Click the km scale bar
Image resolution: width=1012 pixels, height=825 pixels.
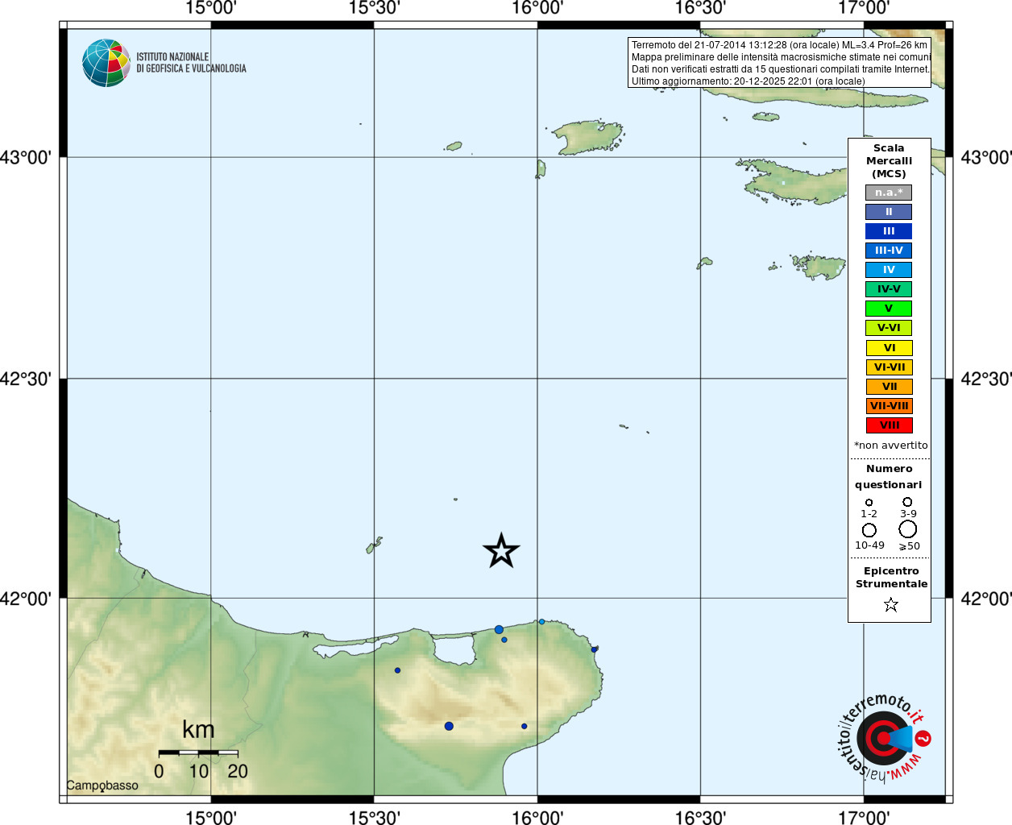click(x=198, y=752)
